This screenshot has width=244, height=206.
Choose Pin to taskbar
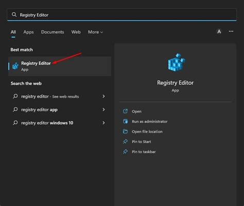(x=144, y=152)
